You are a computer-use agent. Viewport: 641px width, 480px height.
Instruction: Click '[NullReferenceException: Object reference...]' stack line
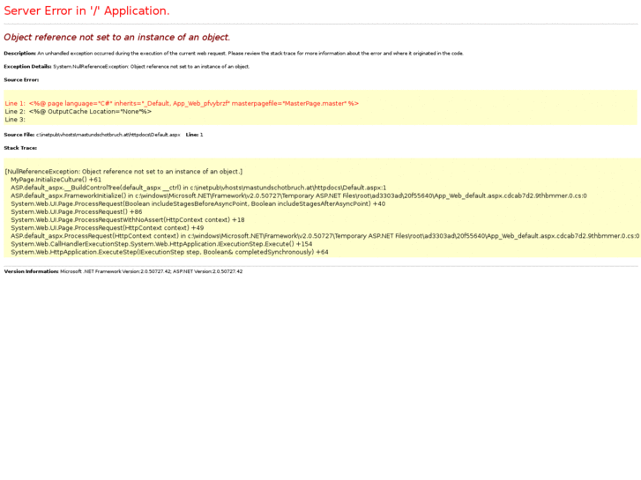pyautogui.click(x=123, y=172)
